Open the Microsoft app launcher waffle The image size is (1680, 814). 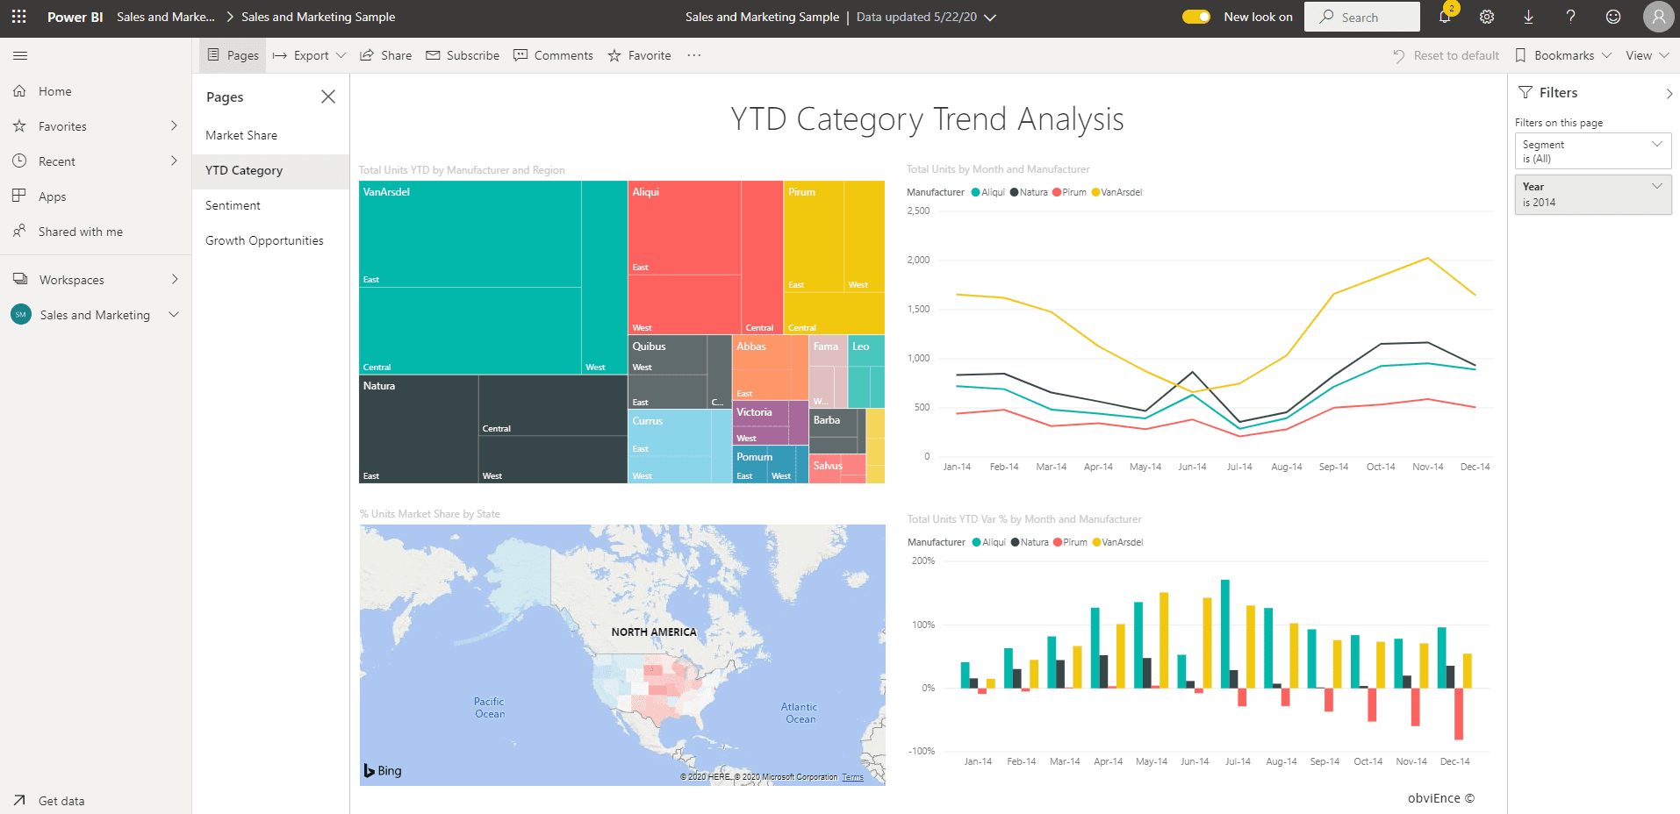[18, 16]
